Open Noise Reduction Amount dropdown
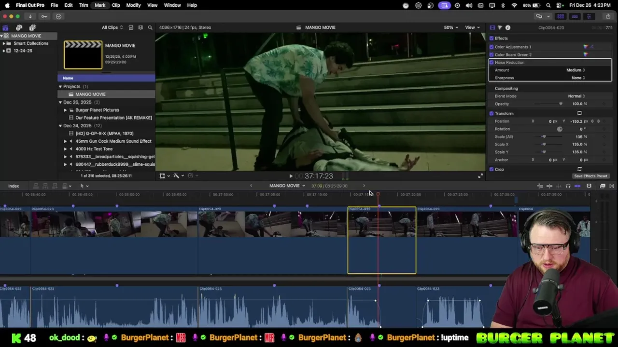The height and width of the screenshot is (347, 618). coord(576,70)
